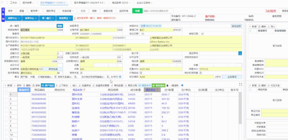Image resolution: width=288 pixels, height=140 pixels.
Task: Click 删除 in the container panel
Action: 262,27
